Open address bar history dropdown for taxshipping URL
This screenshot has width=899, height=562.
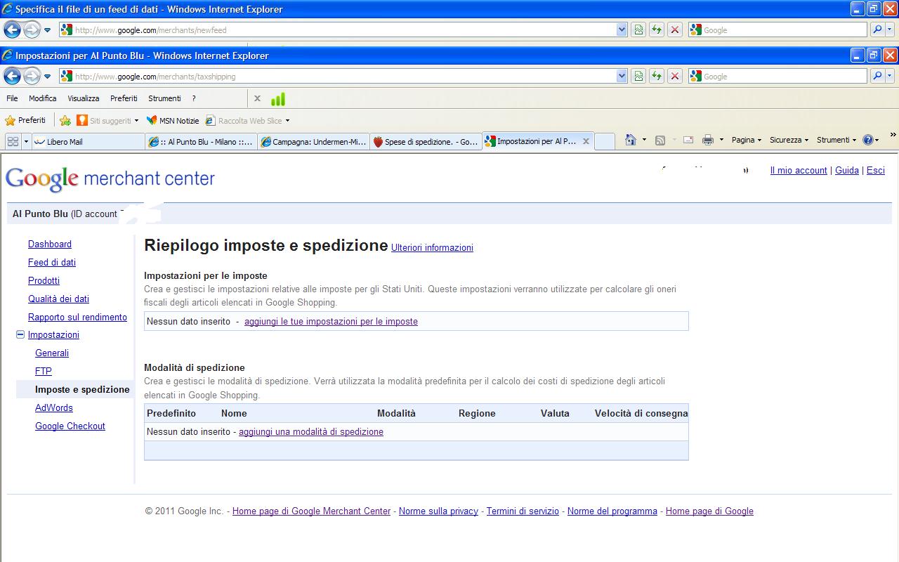coord(622,76)
